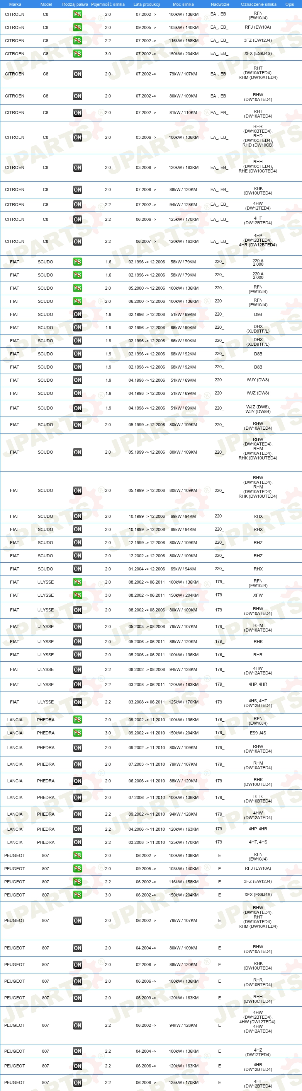The image size is (302, 1091).
Task: Click petrol icon in Lancia Phedra ES9 J4S row
Action: pos(77,733)
